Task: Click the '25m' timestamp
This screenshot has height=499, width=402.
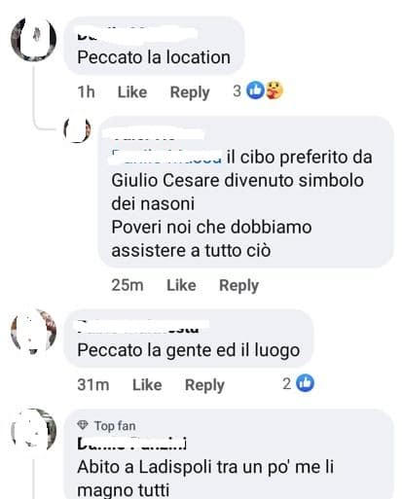Action: tap(128, 285)
